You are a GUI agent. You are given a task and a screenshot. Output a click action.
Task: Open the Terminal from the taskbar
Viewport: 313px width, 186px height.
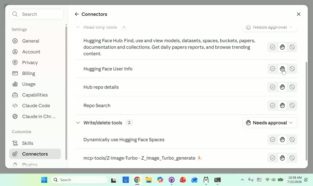pyautogui.click(x=218, y=180)
